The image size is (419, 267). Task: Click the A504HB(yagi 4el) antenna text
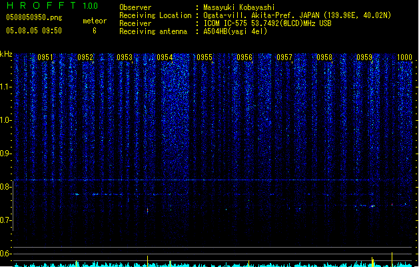click(x=235, y=31)
